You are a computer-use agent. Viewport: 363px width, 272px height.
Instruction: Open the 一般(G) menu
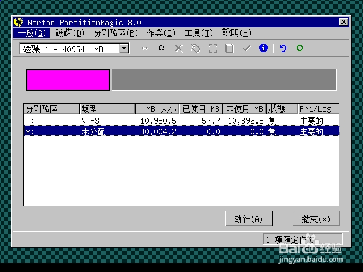(x=32, y=33)
